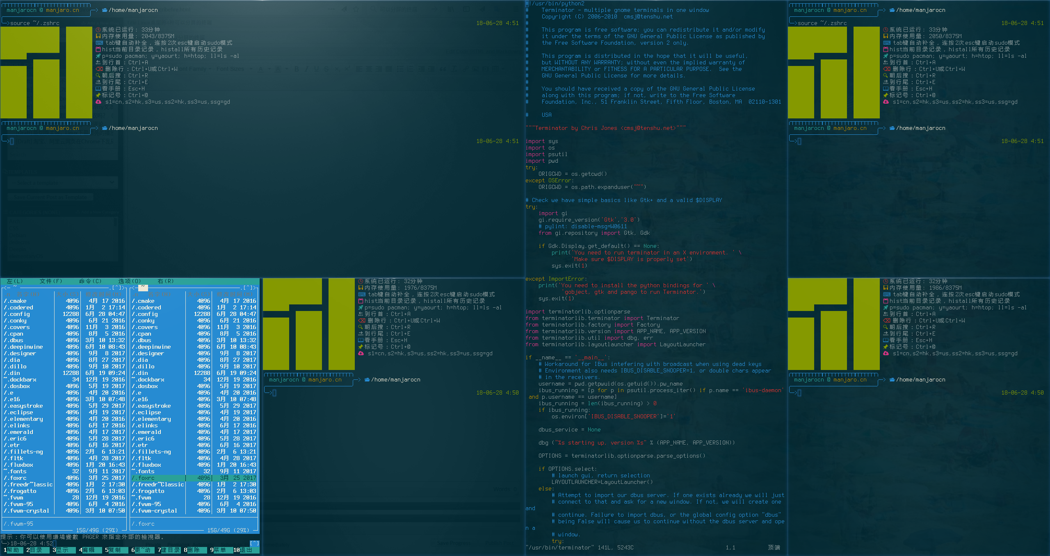Click the empty prompt cursor in the bottom-right pane

point(799,393)
